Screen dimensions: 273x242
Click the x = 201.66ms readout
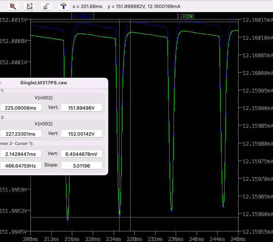(x=87, y=7)
